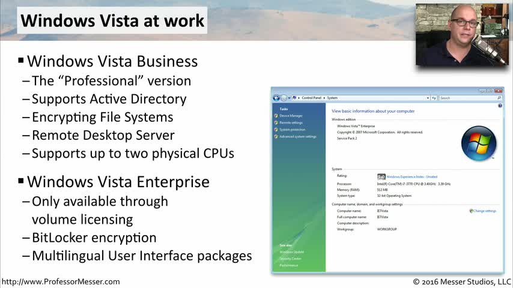This screenshot has width=513, height=288.
Task: Open recent pages dropdown beside navigation arrows
Action: [x=289, y=98]
